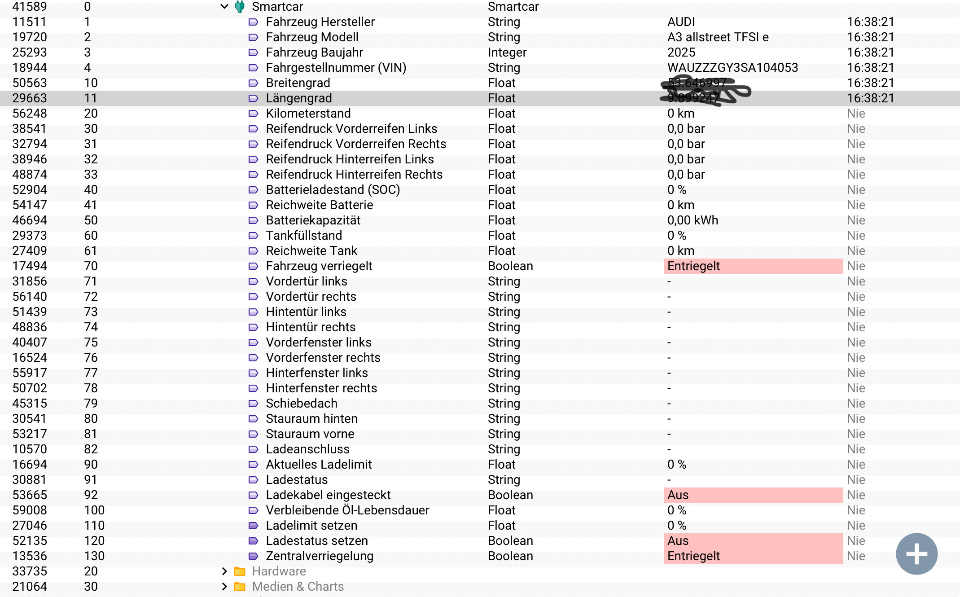960x597 pixels.
Task: Click variable icon next to Fahrzeug verriegelt
Action: pos(253,266)
